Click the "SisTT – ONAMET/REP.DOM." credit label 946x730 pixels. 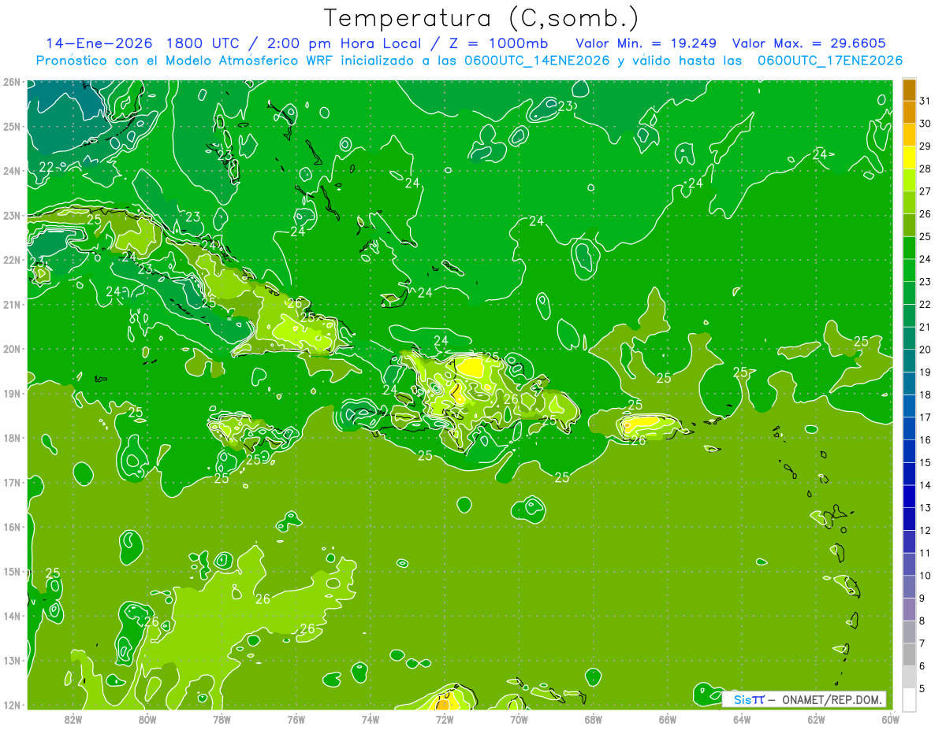[803, 699]
